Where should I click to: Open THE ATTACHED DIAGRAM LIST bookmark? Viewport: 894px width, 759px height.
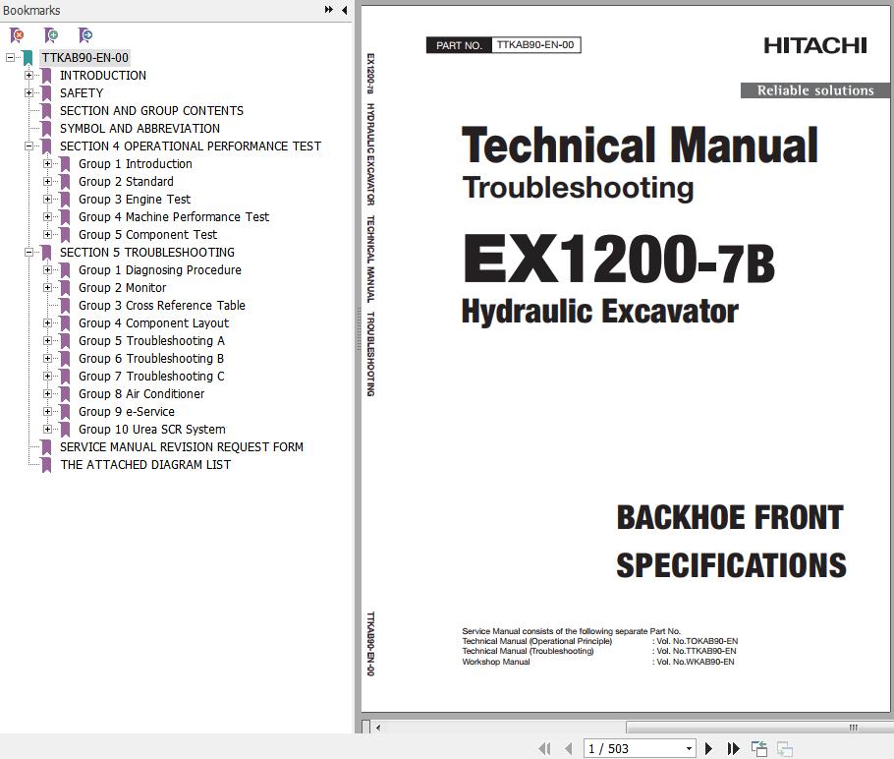pos(145,464)
